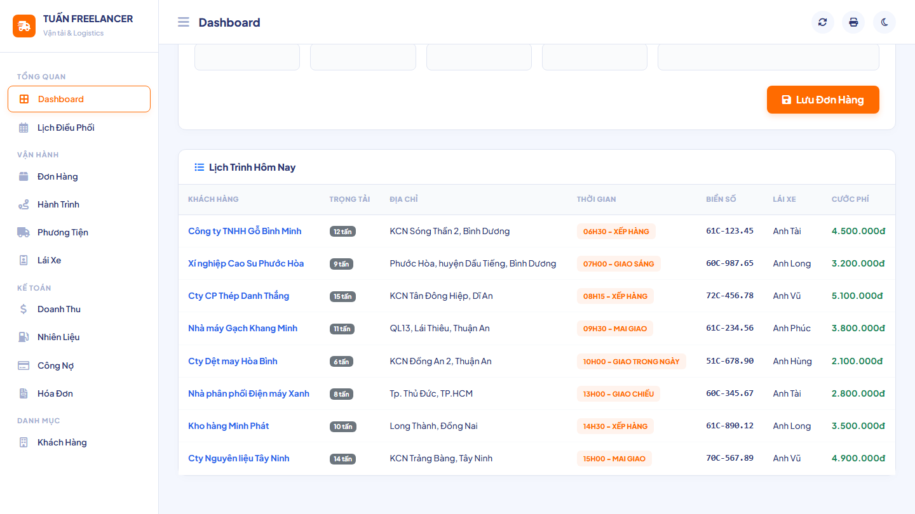This screenshot has width=915, height=514.
Task: Click the KHÁCH HÀNG column header
Action: 213,199
